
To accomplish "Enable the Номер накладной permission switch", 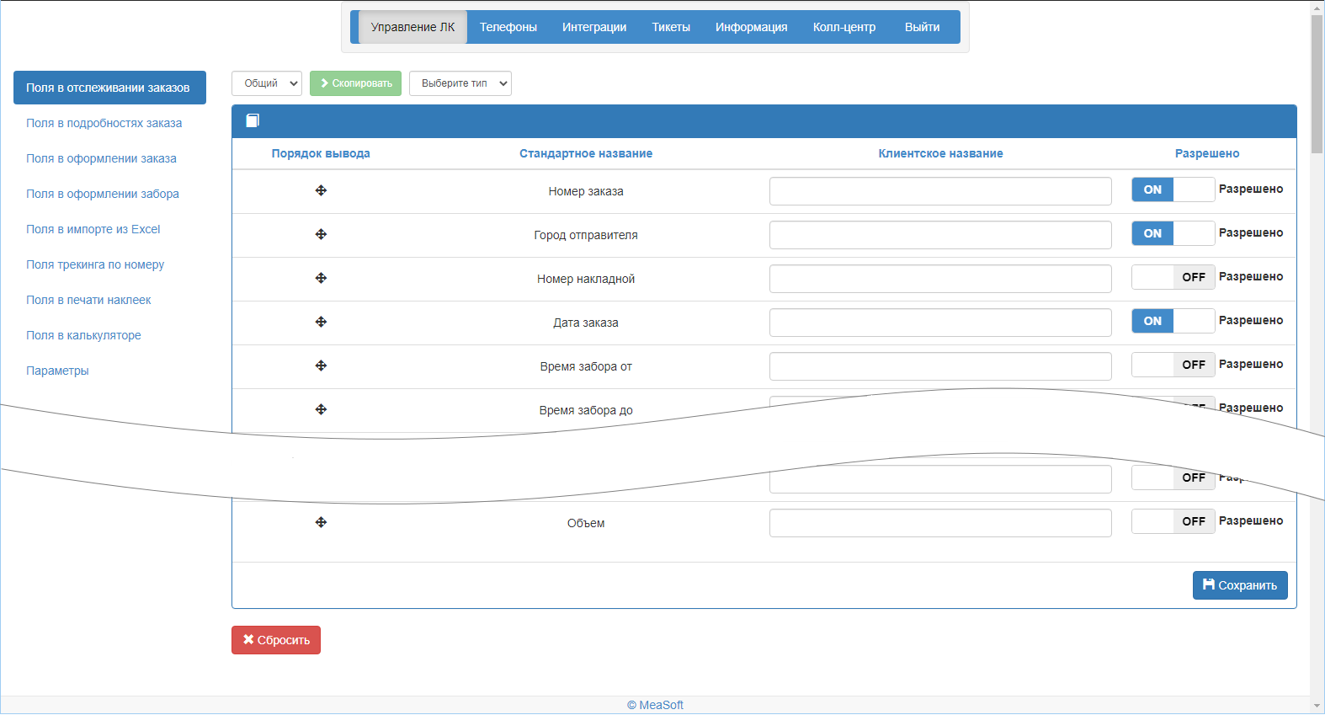I will click(x=1173, y=277).
